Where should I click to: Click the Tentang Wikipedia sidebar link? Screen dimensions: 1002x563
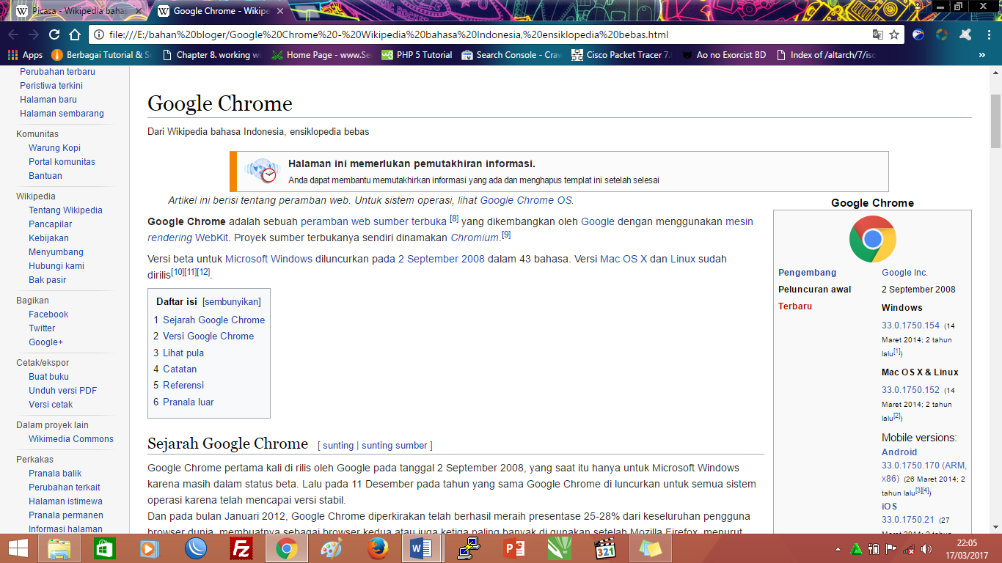coord(65,210)
